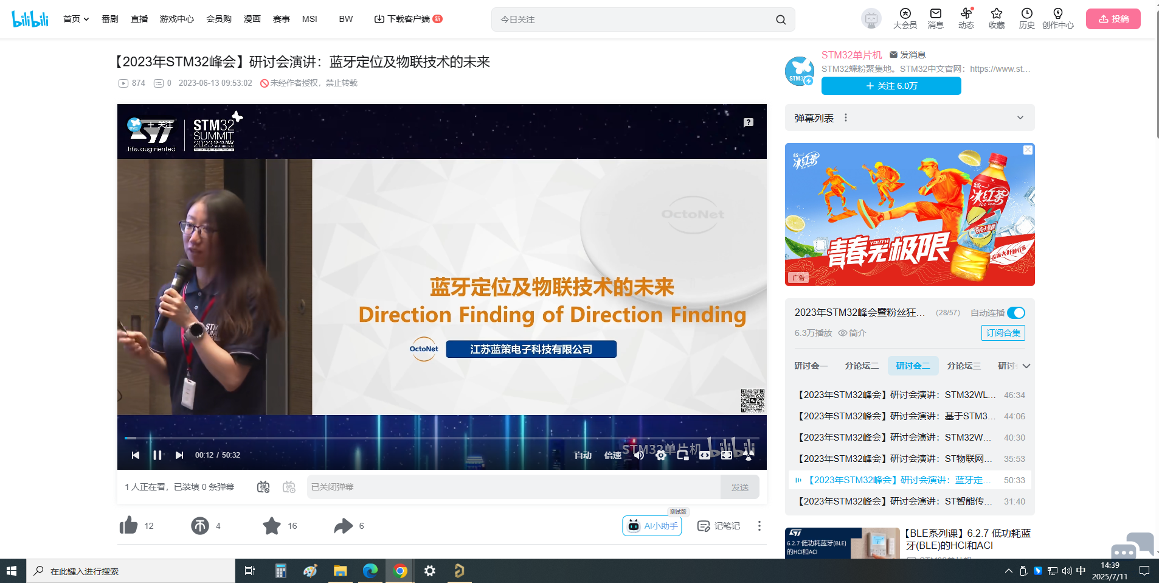Click the search magnifier icon
1159x583 pixels.
[x=781, y=19]
